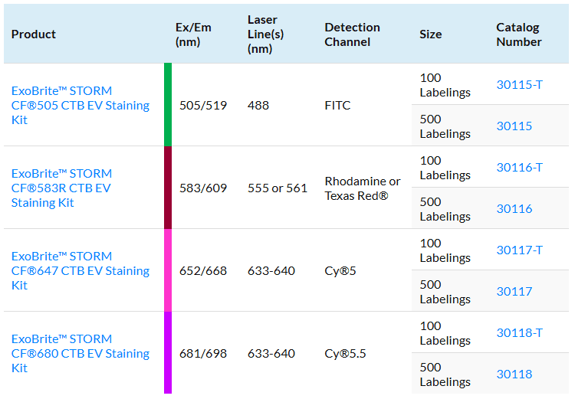The width and height of the screenshot is (575, 399).
Task: Open catalog link 30117-T
Action: coord(519,250)
